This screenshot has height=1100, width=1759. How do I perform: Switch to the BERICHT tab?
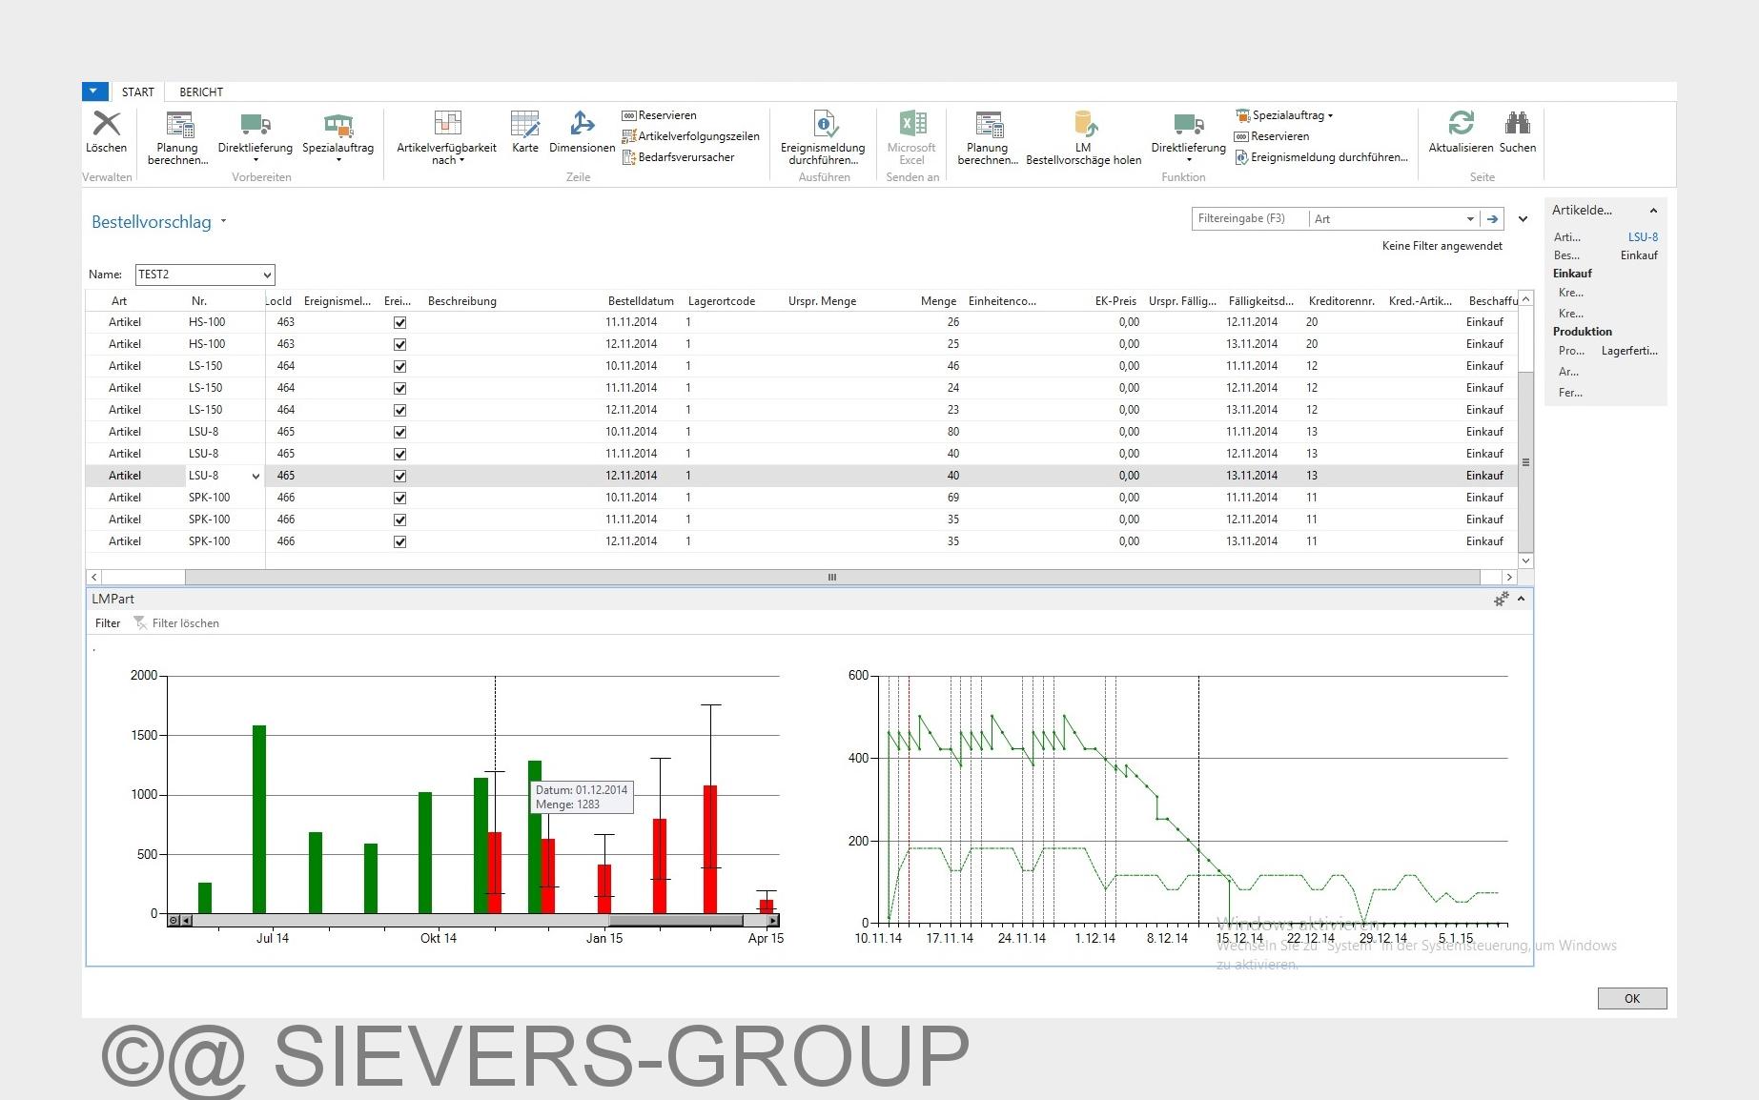tap(201, 92)
